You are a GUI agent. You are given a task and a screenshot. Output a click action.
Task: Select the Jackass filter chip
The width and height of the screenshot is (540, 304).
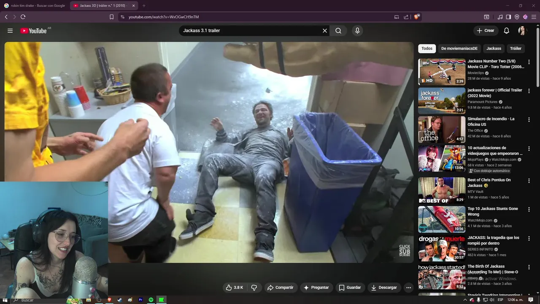(494, 49)
